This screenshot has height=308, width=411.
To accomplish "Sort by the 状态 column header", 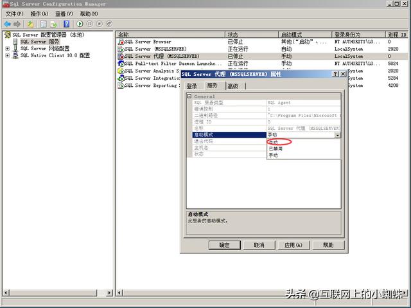I will pyautogui.click(x=252, y=35).
